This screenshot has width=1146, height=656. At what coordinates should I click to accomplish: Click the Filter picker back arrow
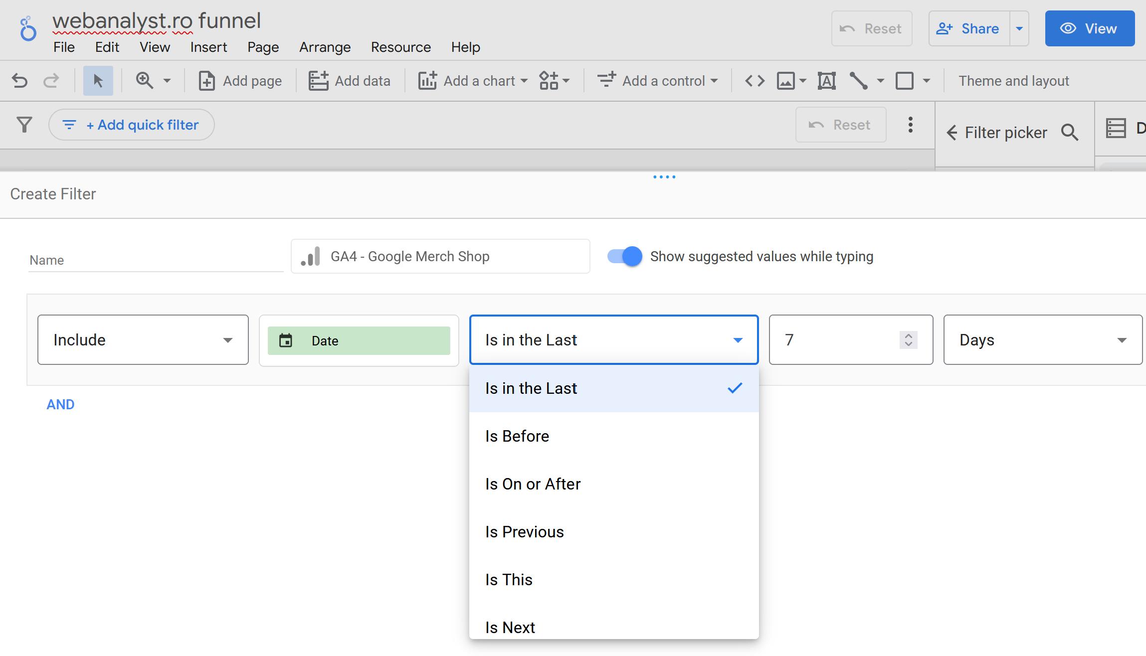952,133
